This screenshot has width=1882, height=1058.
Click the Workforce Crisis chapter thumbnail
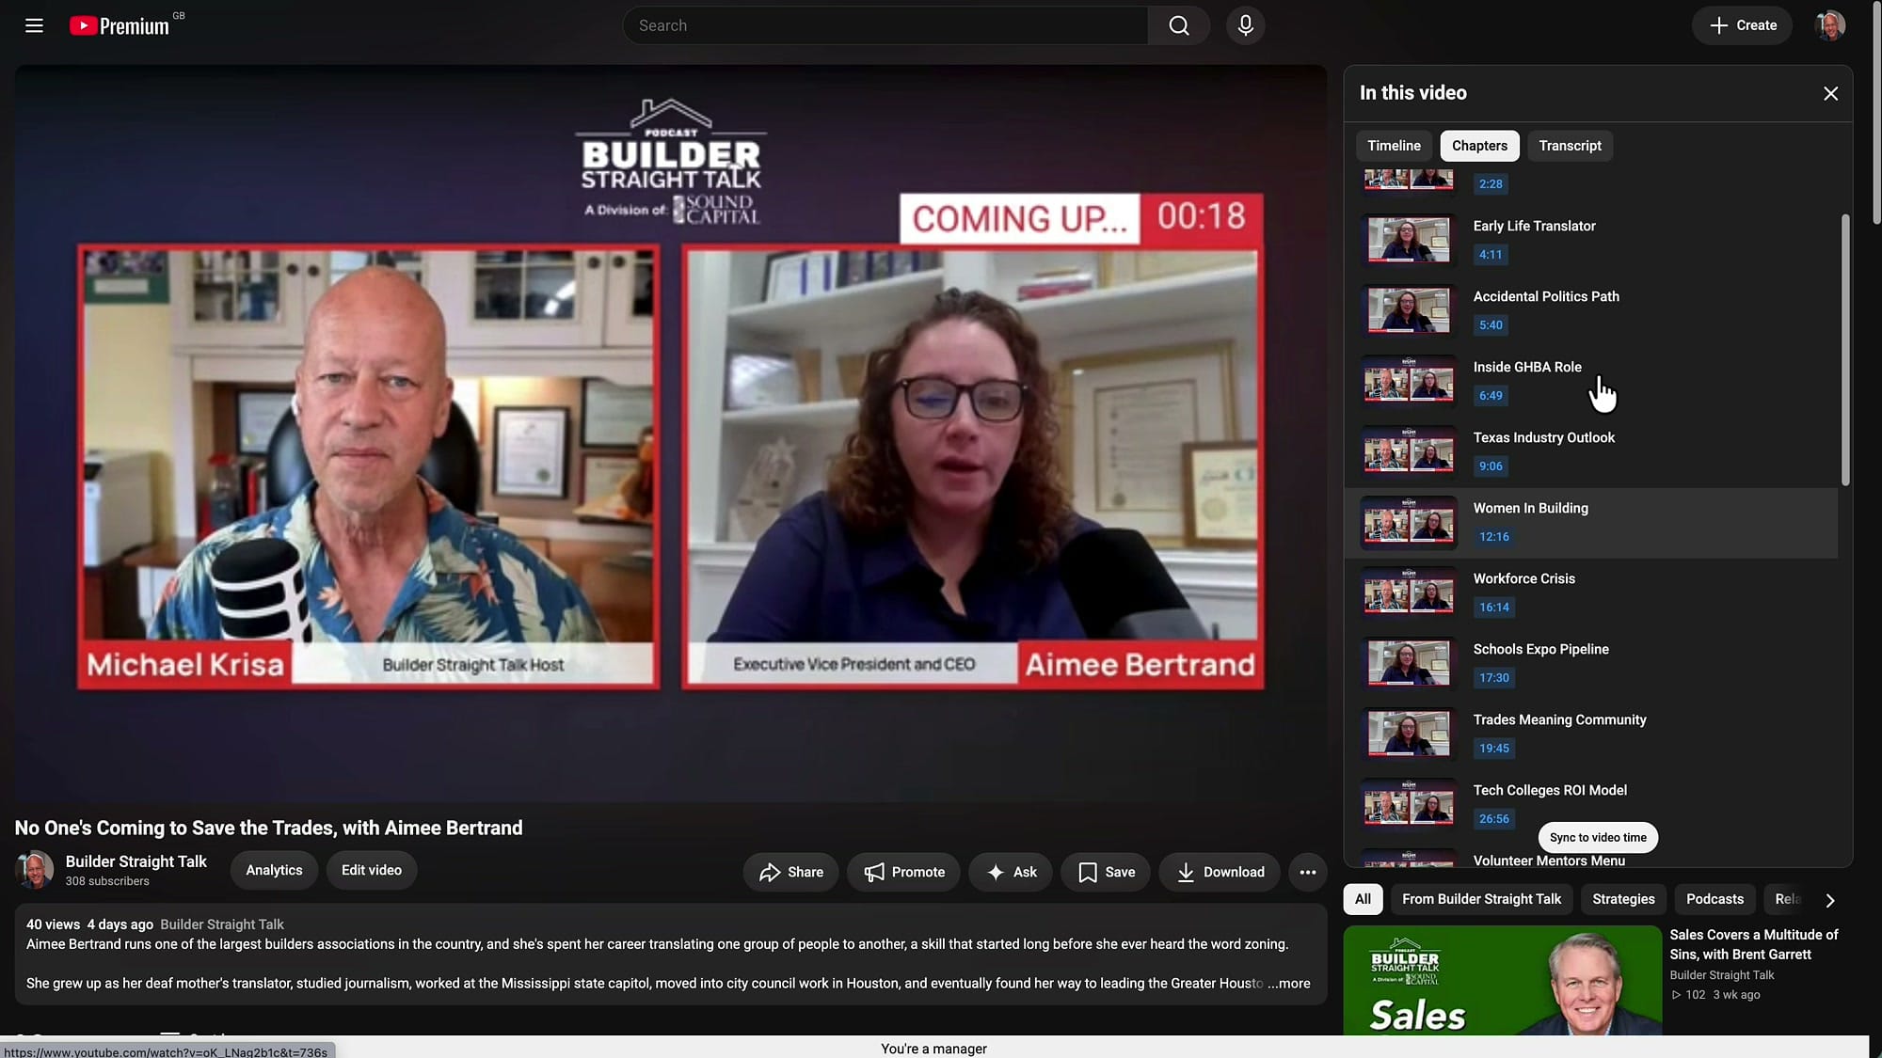[x=1409, y=592]
